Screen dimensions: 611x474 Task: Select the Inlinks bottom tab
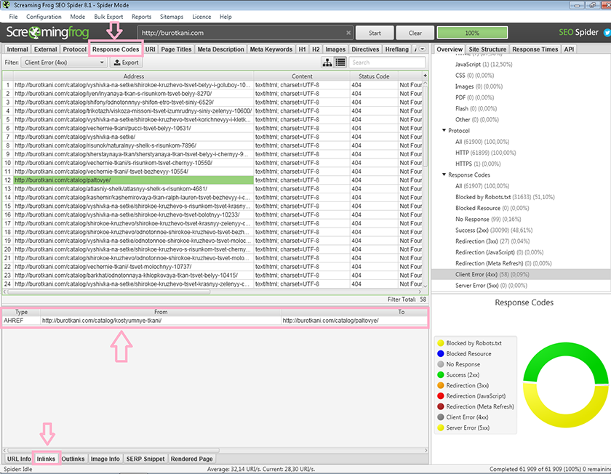coord(46,459)
